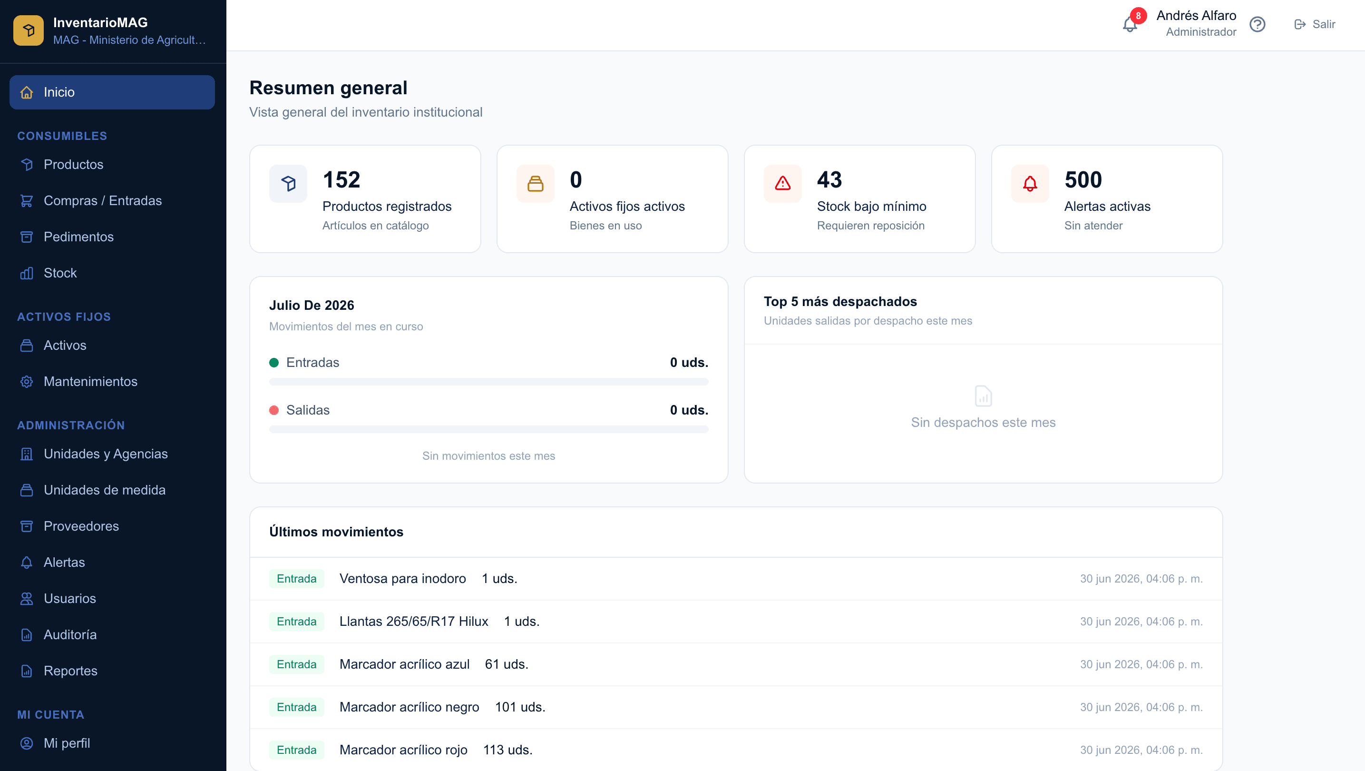Click the shopping cart icon for Compras
1365x771 pixels.
[x=27, y=200]
